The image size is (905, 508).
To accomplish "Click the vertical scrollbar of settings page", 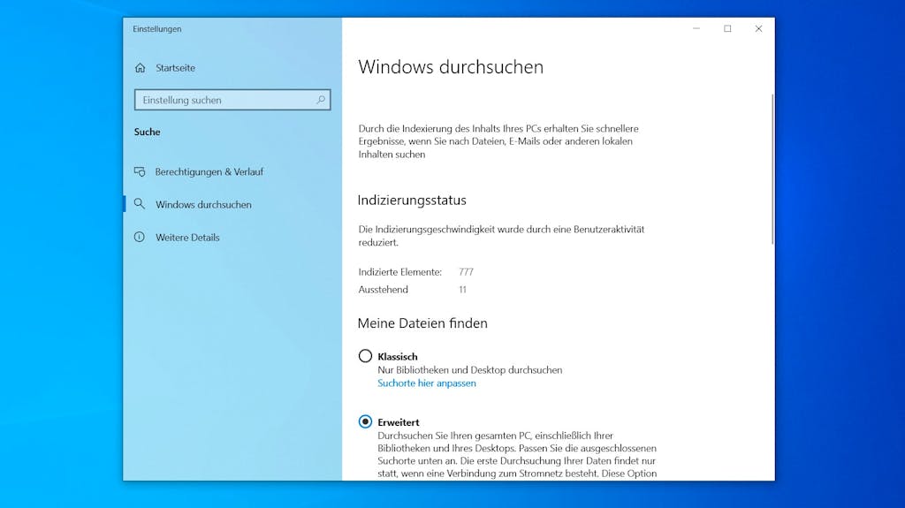I will [x=772, y=169].
